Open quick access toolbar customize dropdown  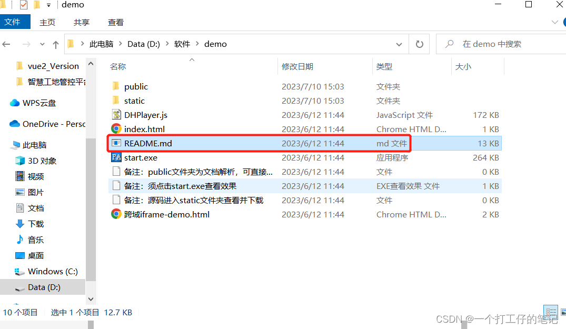tap(49, 5)
